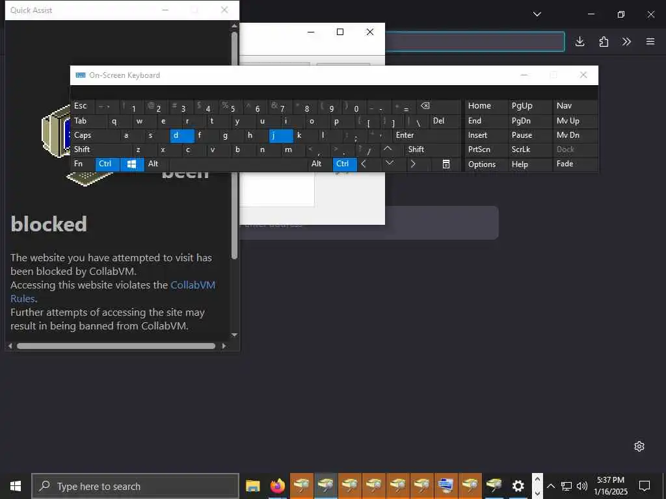This screenshot has height=499, width=666.
Task: Click the Quick Assist scroll down arrow
Action: (234, 335)
